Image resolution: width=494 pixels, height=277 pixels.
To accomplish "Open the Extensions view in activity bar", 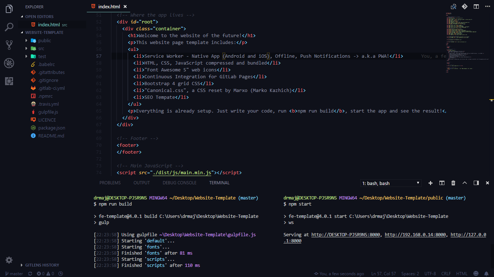I will [x=9, y=81].
